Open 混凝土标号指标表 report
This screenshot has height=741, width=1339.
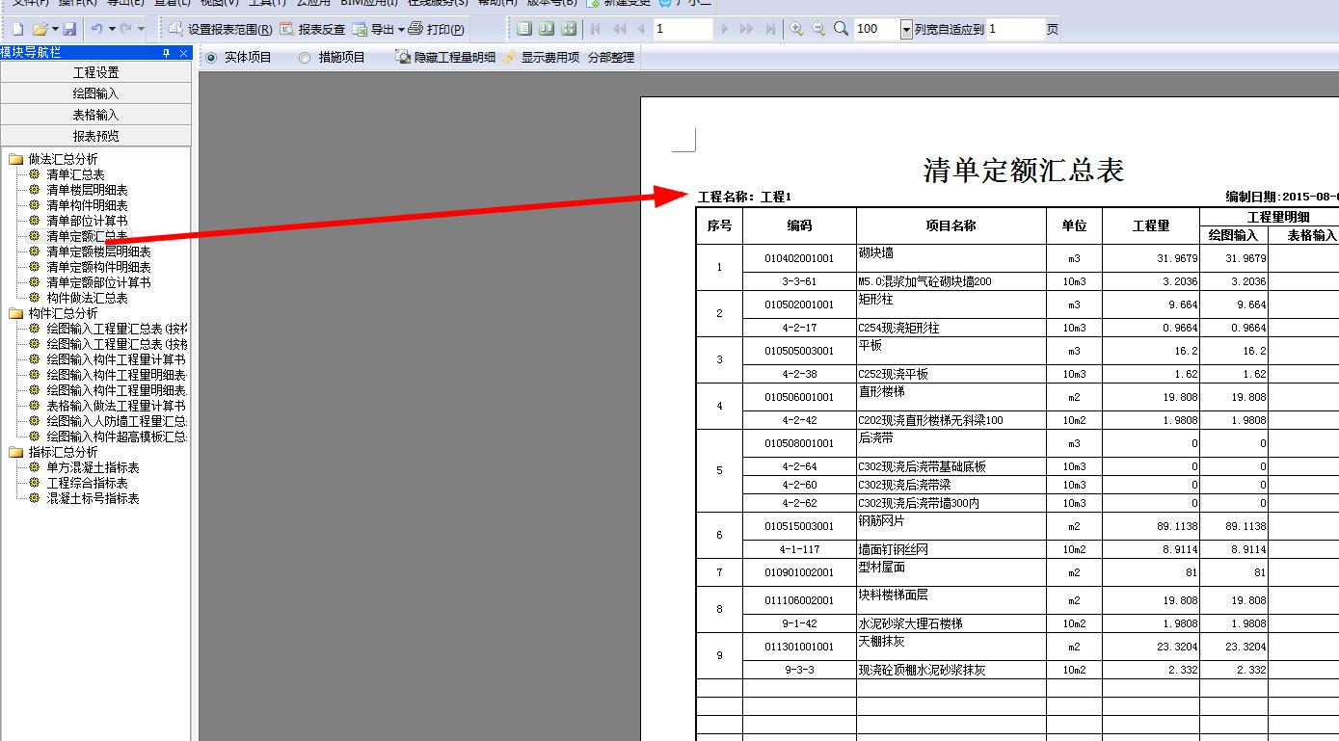tap(94, 498)
